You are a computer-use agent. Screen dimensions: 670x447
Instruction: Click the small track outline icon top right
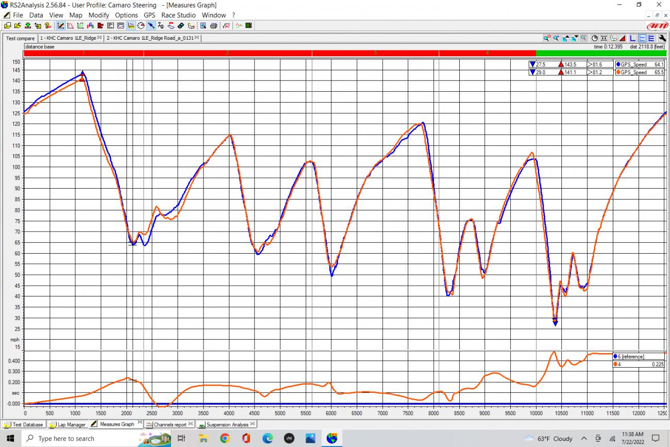613,38
